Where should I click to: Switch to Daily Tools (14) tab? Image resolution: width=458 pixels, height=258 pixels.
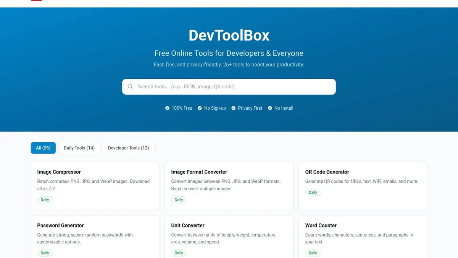(79, 148)
